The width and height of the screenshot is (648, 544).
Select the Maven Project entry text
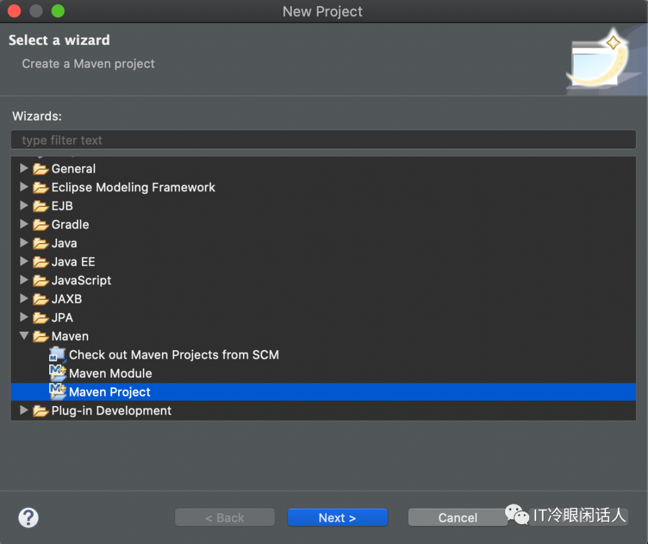[x=110, y=392]
